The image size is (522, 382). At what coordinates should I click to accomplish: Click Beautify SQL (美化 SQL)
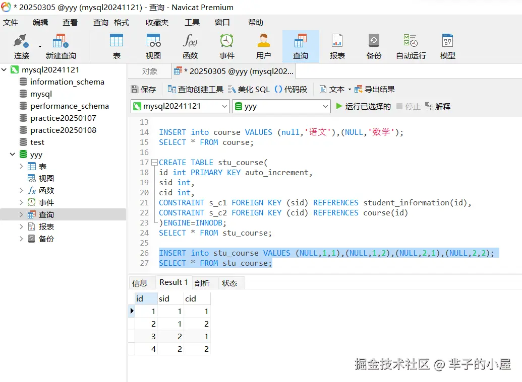249,89
